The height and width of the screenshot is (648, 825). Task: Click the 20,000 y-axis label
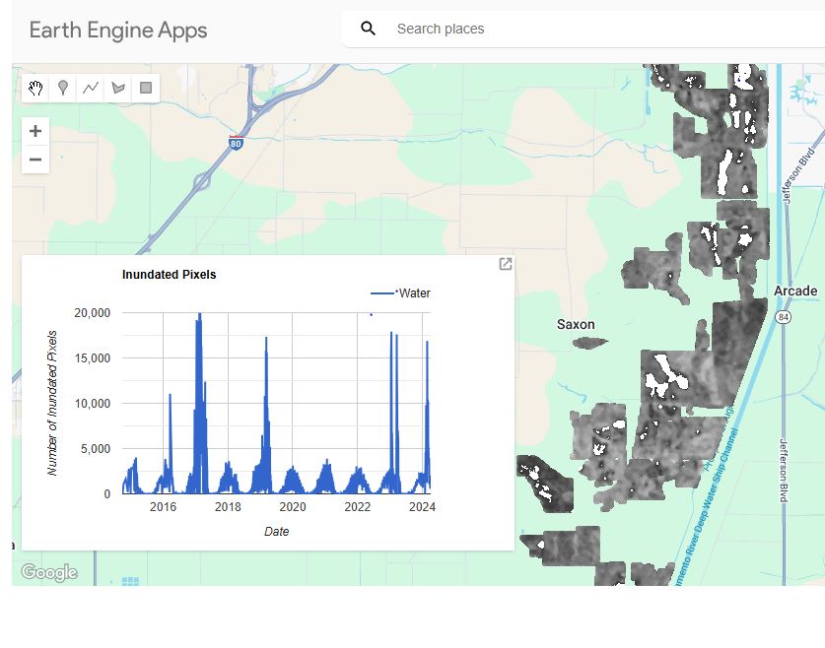click(x=93, y=313)
